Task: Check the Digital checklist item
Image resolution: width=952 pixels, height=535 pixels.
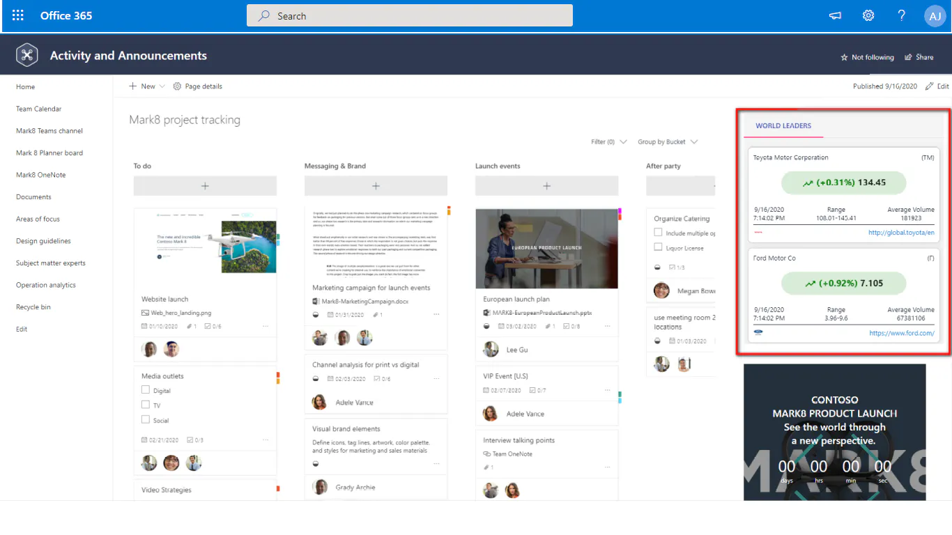Action: tap(146, 390)
